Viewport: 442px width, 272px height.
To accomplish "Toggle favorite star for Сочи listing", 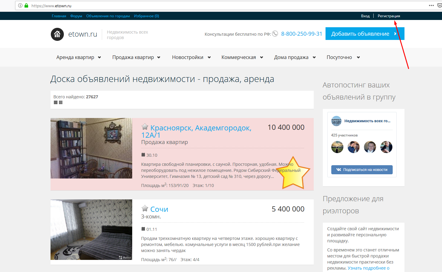I will 145,208.
